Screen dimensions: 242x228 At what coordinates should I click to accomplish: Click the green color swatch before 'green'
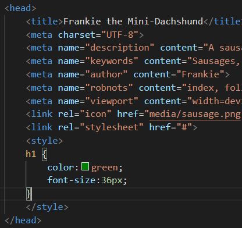[x=85, y=166]
